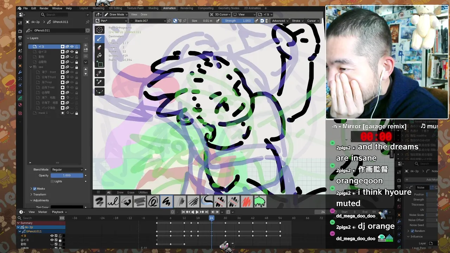Image resolution: width=450 pixels, height=253 pixels.
Task: Collapse the sea layer group
Action: click(x=31, y=67)
